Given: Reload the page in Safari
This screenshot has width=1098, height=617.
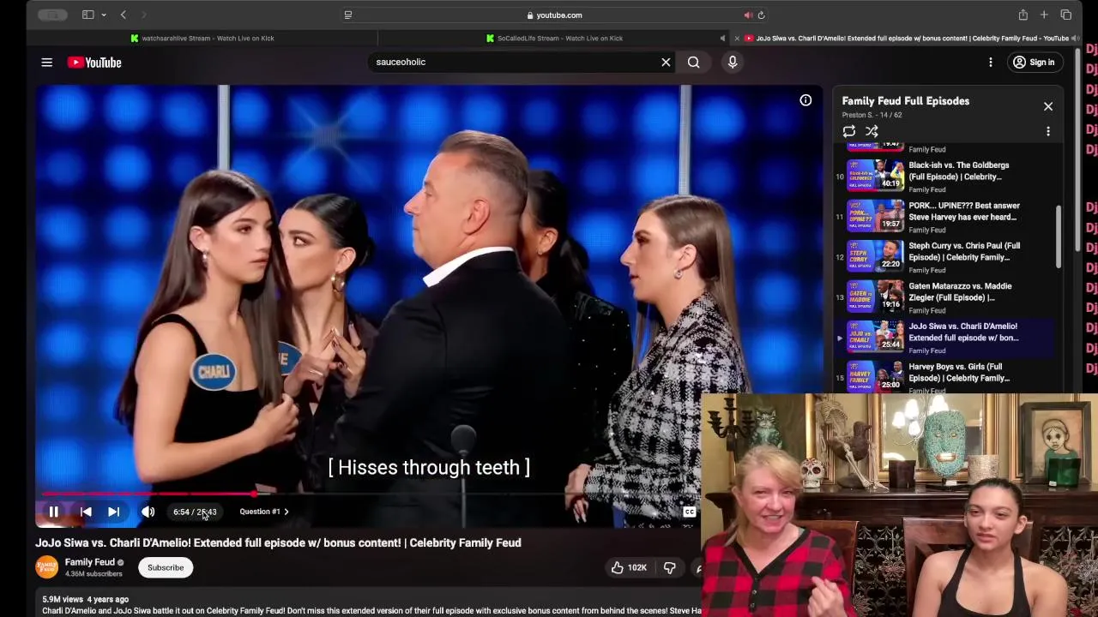Looking at the screenshot, I should (x=761, y=15).
